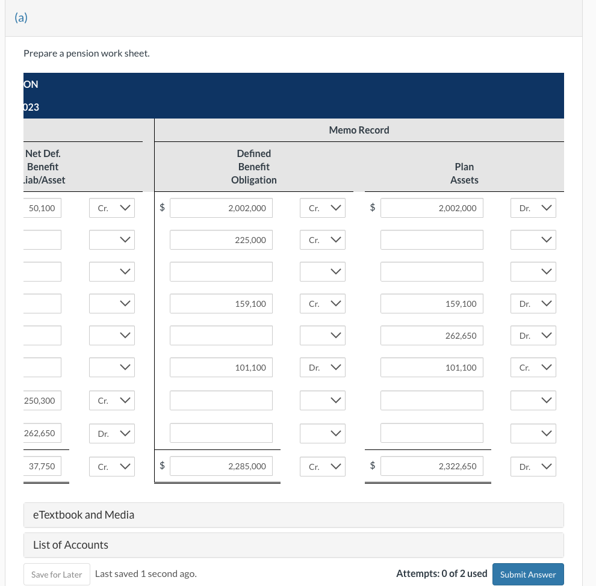Select the 159,100 obligation amount field
Viewport: 596px width, 586px height.
tap(221, 303)
